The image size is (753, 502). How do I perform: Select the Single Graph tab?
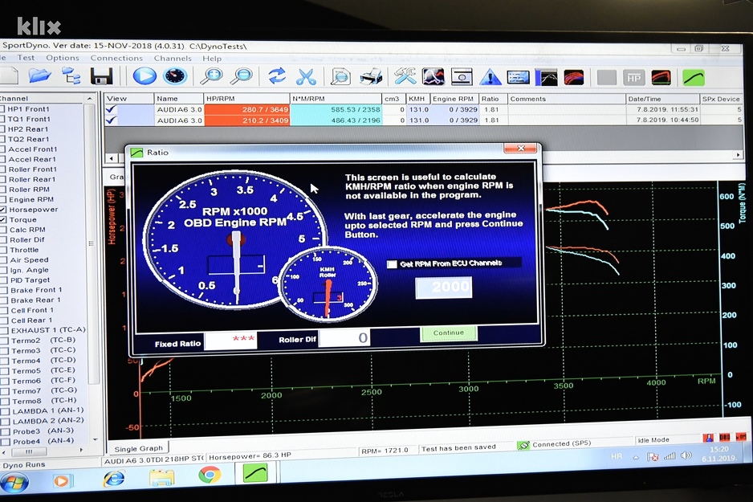138,448
